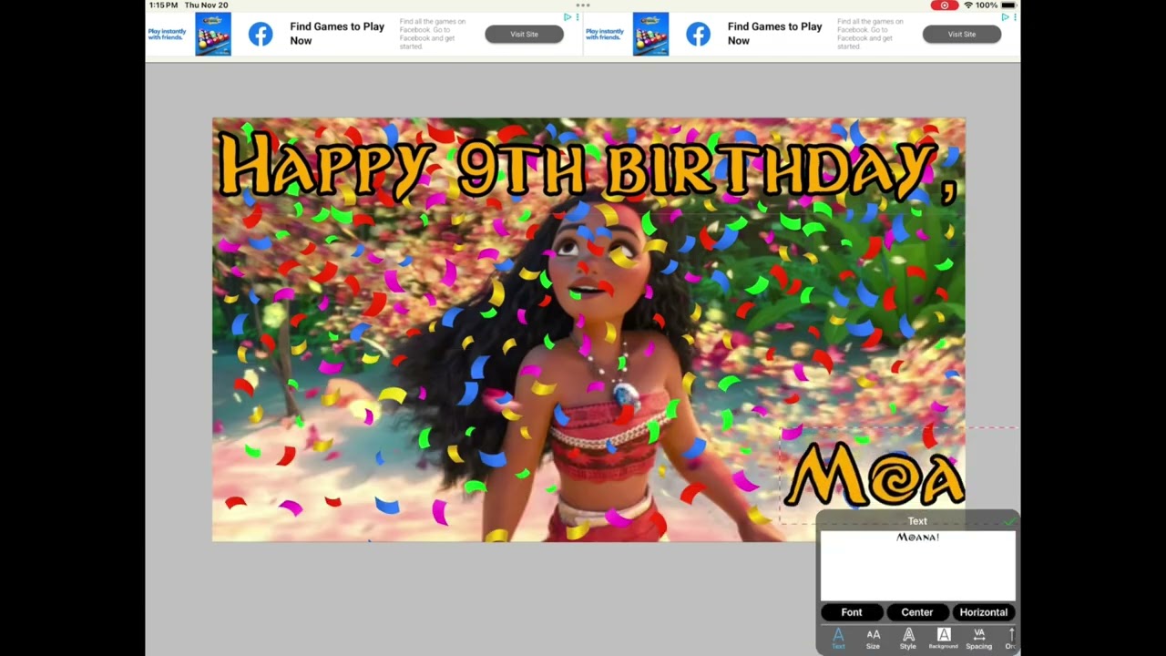Viewport: 1166px width, 656px height.
Task: Click Visit Site in right ad
Action: 962,34
